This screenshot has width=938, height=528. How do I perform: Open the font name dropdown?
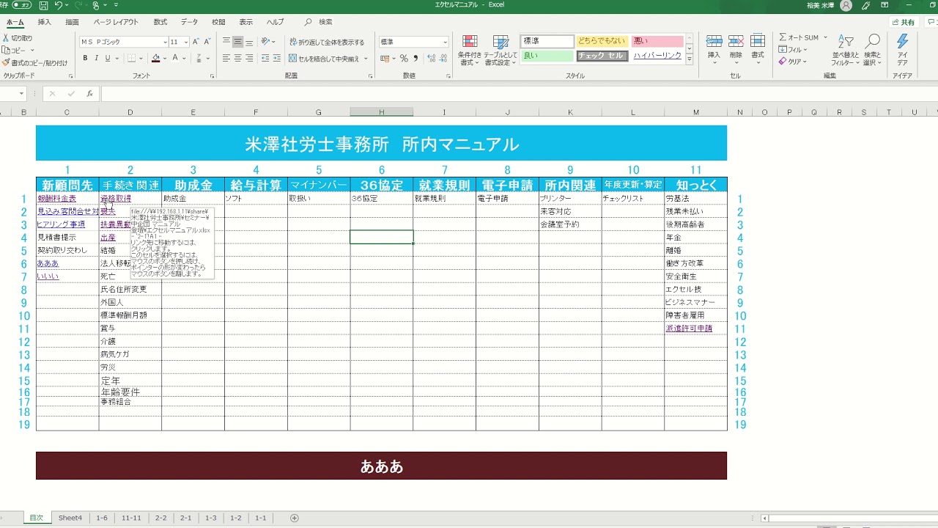pyautogui.click(x=165, y=42)
